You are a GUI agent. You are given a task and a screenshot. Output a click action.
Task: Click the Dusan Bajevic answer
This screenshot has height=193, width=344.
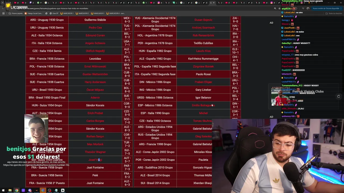[203, 20]
